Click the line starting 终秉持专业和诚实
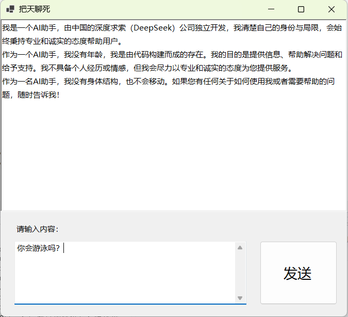The image size is (348, 317). (x=62, y=41)
